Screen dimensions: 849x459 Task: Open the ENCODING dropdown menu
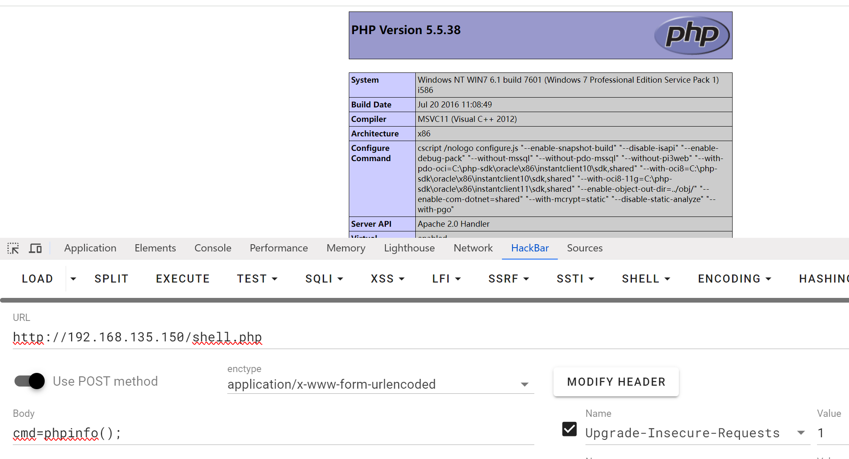tap(735, 279)
